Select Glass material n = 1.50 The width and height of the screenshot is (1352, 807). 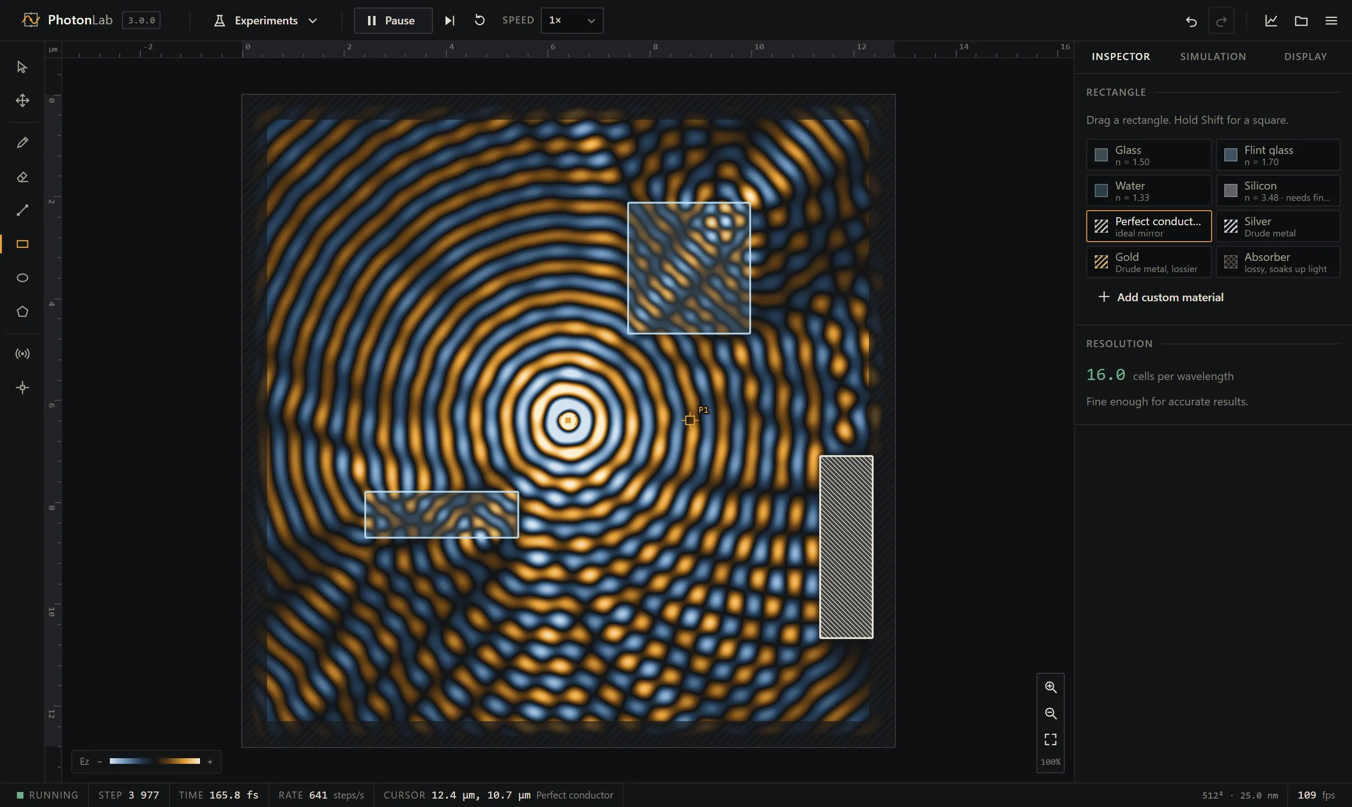(1149, 155)
